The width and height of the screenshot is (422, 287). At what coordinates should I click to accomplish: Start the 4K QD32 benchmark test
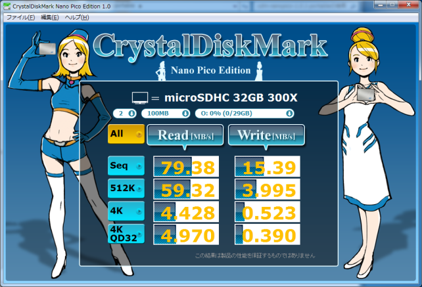click(x=126, y=234)
